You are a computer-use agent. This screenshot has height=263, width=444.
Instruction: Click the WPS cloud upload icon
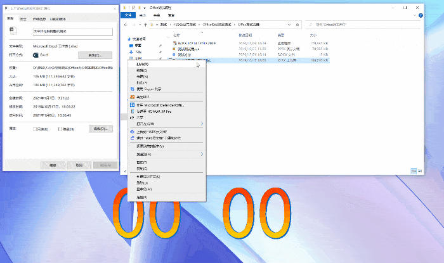click(x=132, y=132)
